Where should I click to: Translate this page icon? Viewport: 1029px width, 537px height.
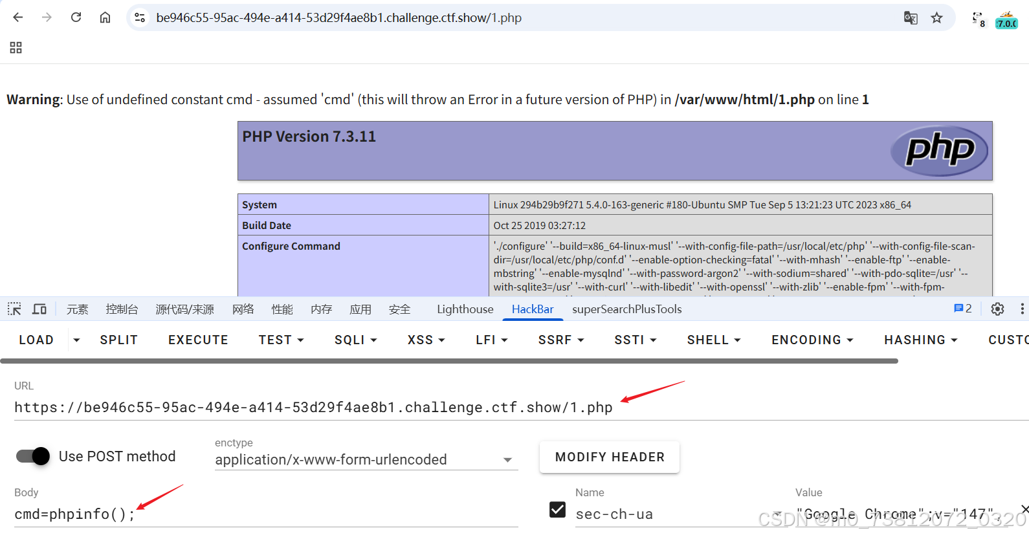click(911, 17)
